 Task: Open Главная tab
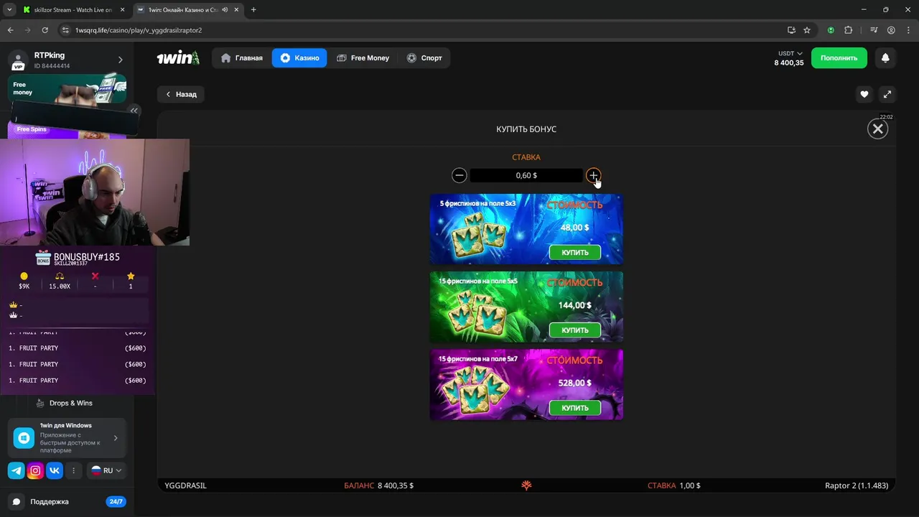(x=242, y=58)
